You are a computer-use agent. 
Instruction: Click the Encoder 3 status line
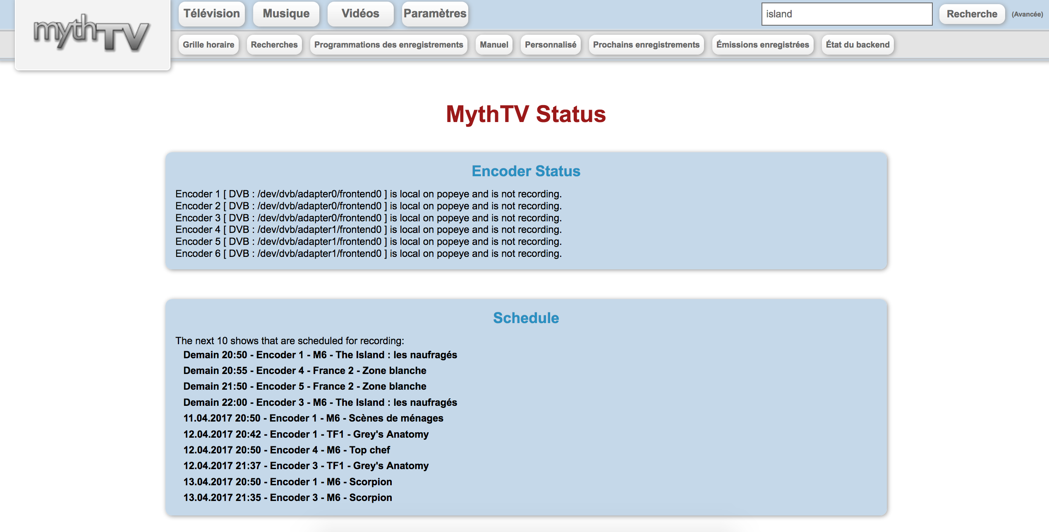pos(369,218)
